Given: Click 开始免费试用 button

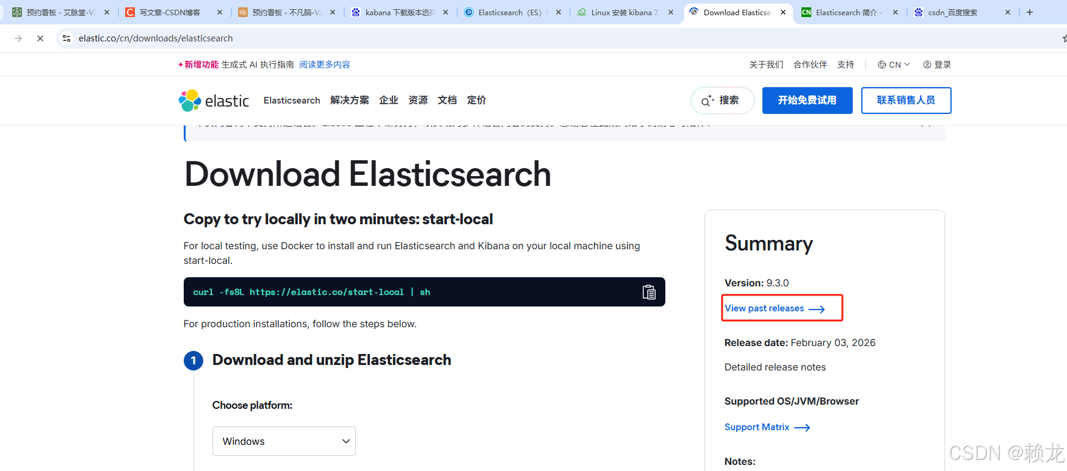Looking at the screenshot, I should tap(808, 101).
